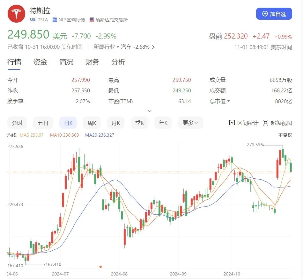Switch to the 财务 tab
303x279 pixels.
tap(92, 62)
